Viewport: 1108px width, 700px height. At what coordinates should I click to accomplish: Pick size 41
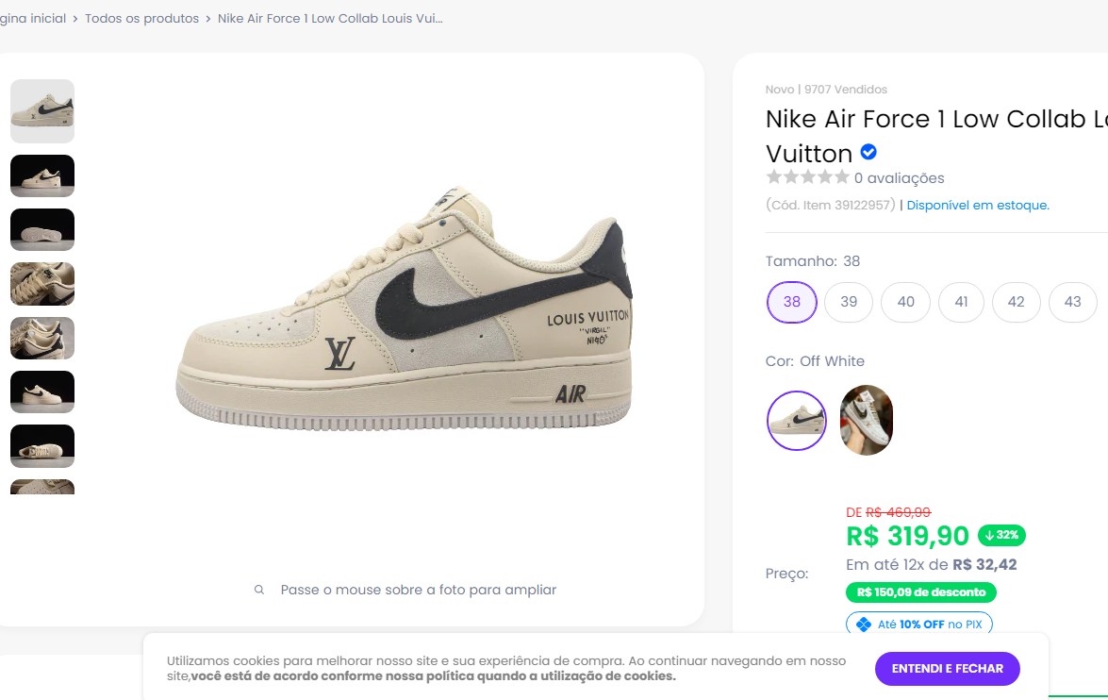click(x=961, y=302)
